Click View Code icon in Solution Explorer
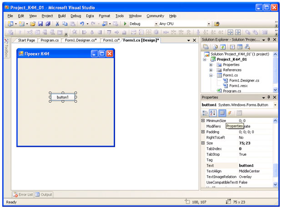 [x=232, y=47]
